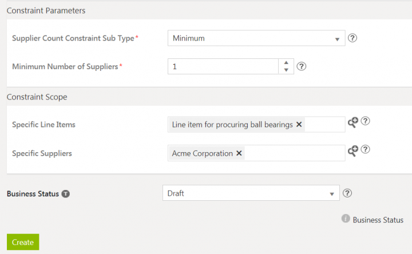The image size is (412, 254).
Task: Decrease Minimum Number of Suppliers with down arrow
Action: [286, 70]
